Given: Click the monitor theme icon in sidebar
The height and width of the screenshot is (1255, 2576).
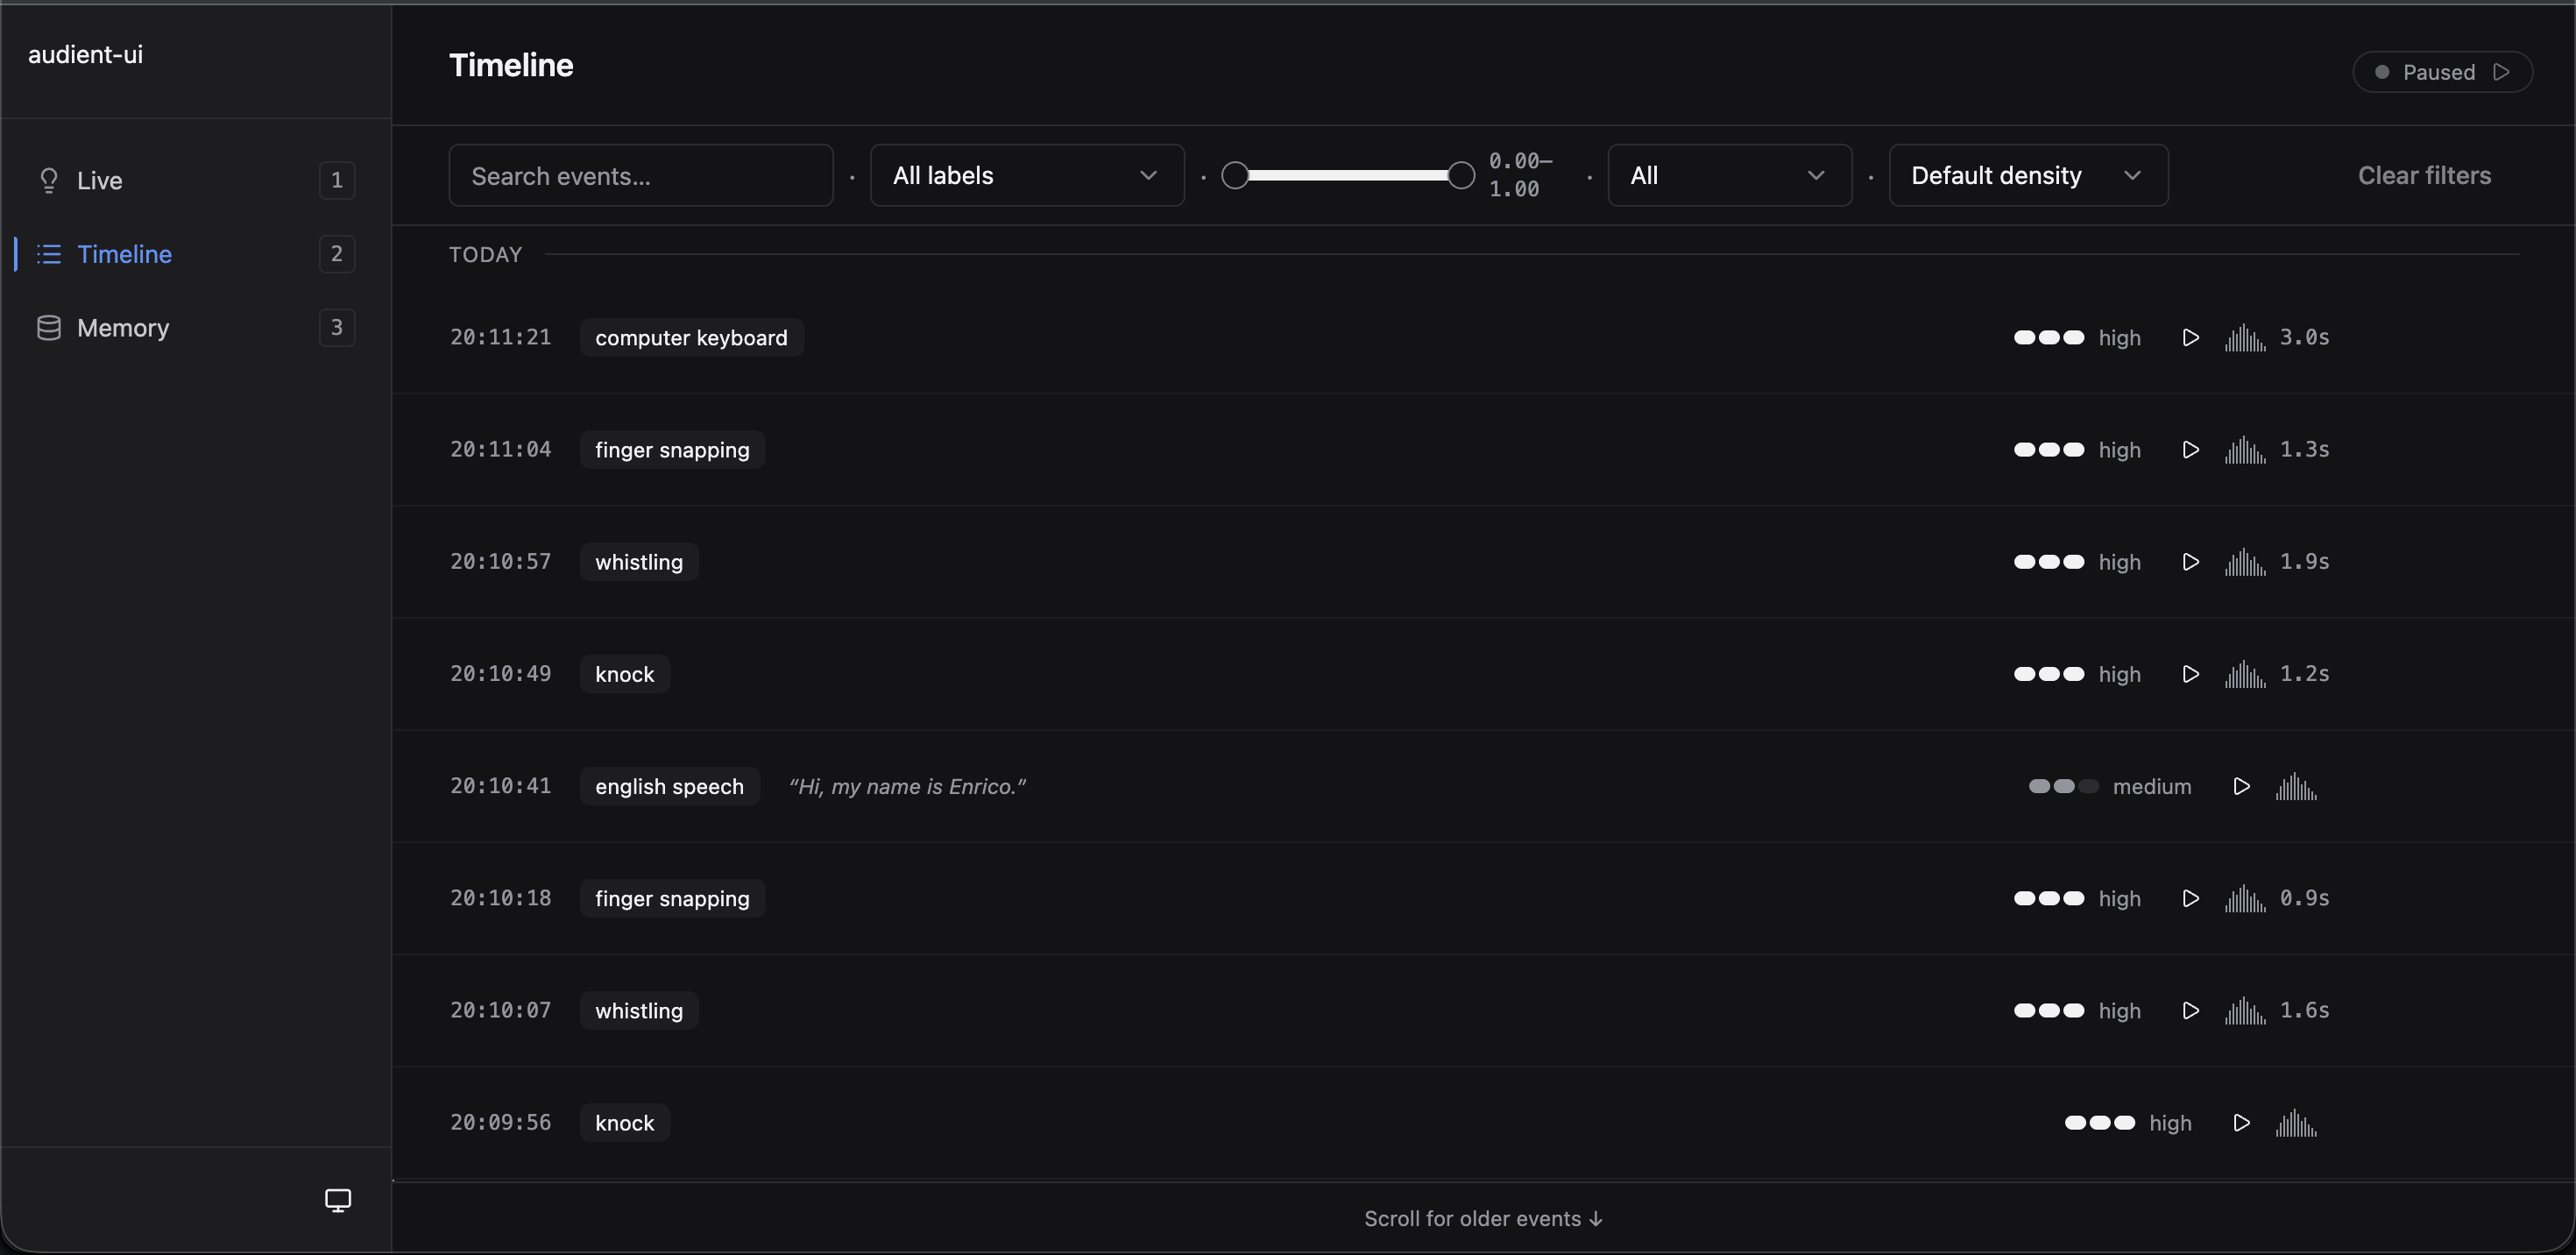Looking at the screenshot, I should point(338,1200).
